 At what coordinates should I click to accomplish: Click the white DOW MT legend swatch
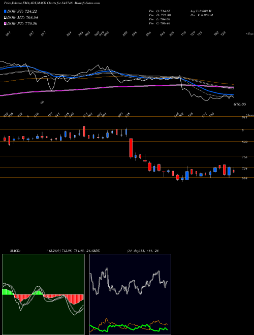click(x=5, y=18)
